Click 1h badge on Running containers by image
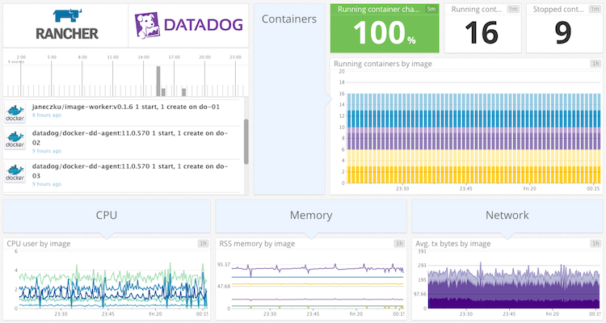This screenshot has height=323, width=606. [x=595, y=63]
